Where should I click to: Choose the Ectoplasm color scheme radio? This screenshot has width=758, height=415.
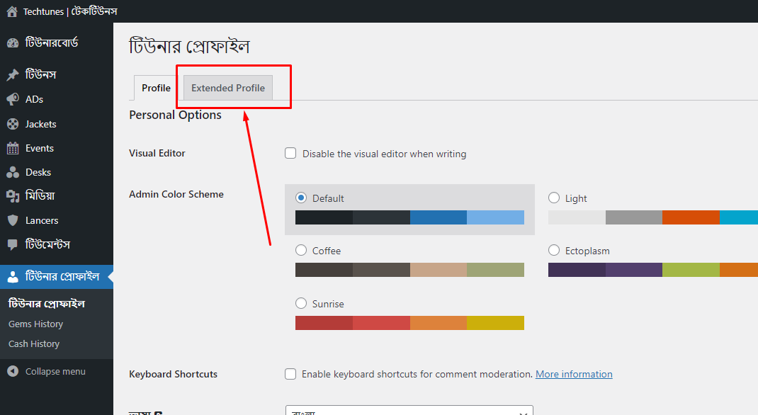(554, 250)
